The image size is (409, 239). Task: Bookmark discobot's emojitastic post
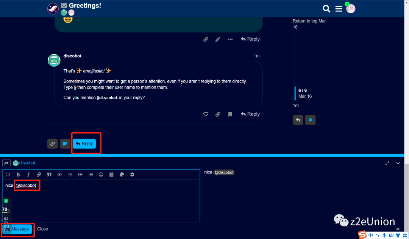click(x=230, y=114)
